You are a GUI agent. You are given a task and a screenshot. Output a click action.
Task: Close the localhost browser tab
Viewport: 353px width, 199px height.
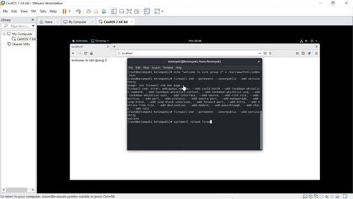coord(108,46)
